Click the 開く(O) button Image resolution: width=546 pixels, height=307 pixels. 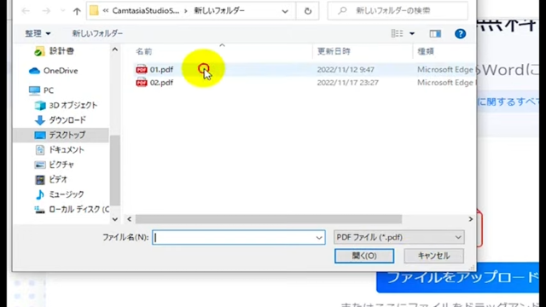(364, 256)
